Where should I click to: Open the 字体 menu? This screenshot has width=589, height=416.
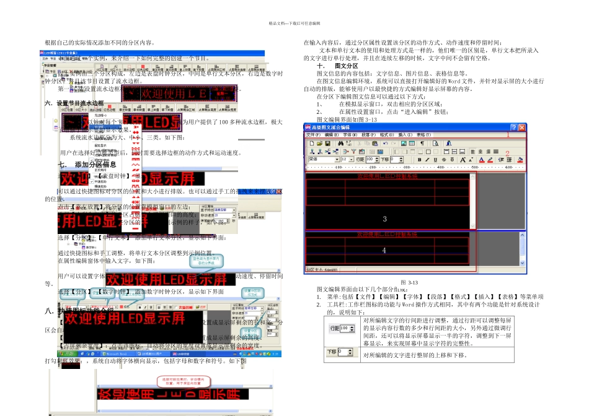coord(350,135)
